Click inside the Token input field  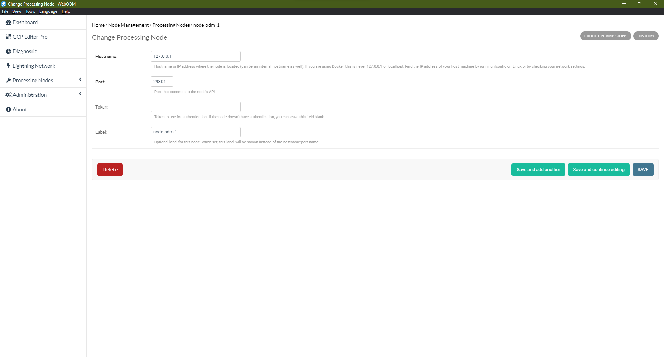pos(195,106)
